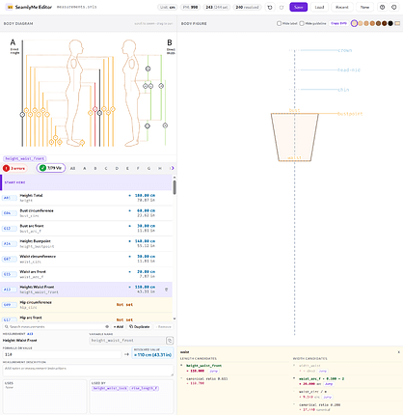Toggle the Hide guideline checkbox
This screenshot has width=403, height=415.
[x=302, y=23]
